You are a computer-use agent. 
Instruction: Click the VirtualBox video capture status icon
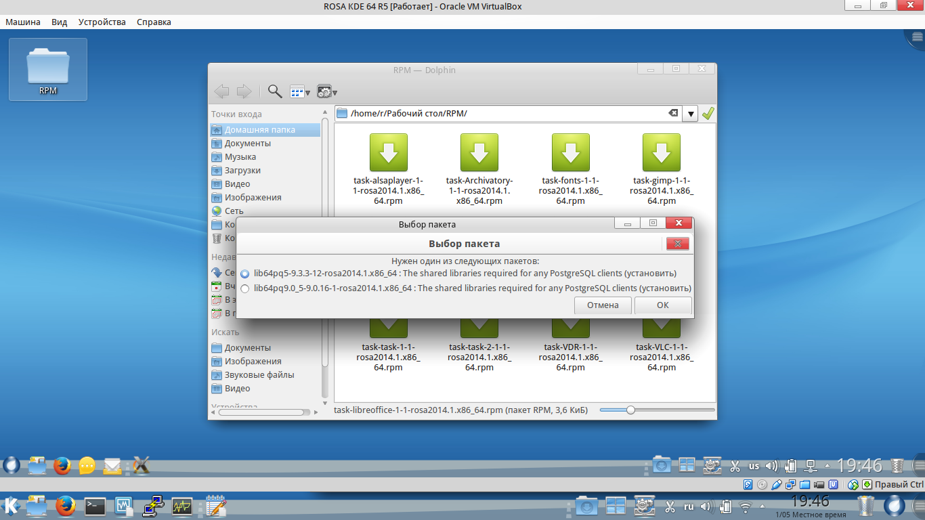(x=819, y=484)
